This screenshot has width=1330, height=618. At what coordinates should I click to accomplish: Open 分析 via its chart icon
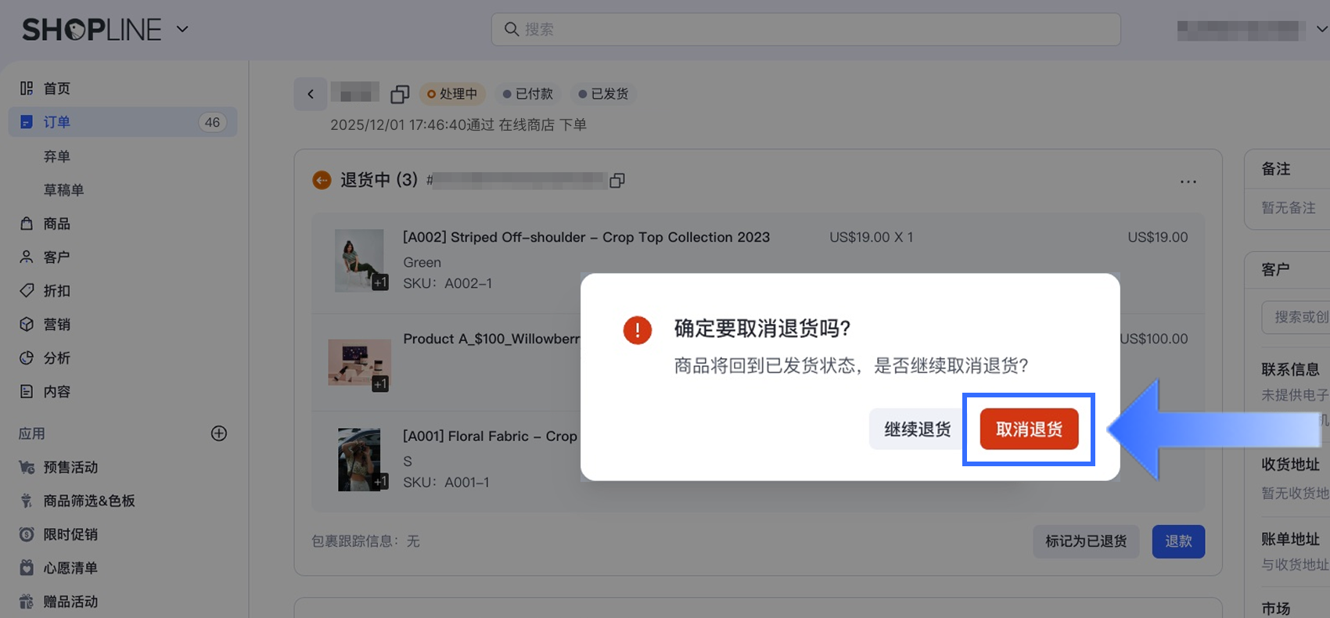tap(27, 358)
